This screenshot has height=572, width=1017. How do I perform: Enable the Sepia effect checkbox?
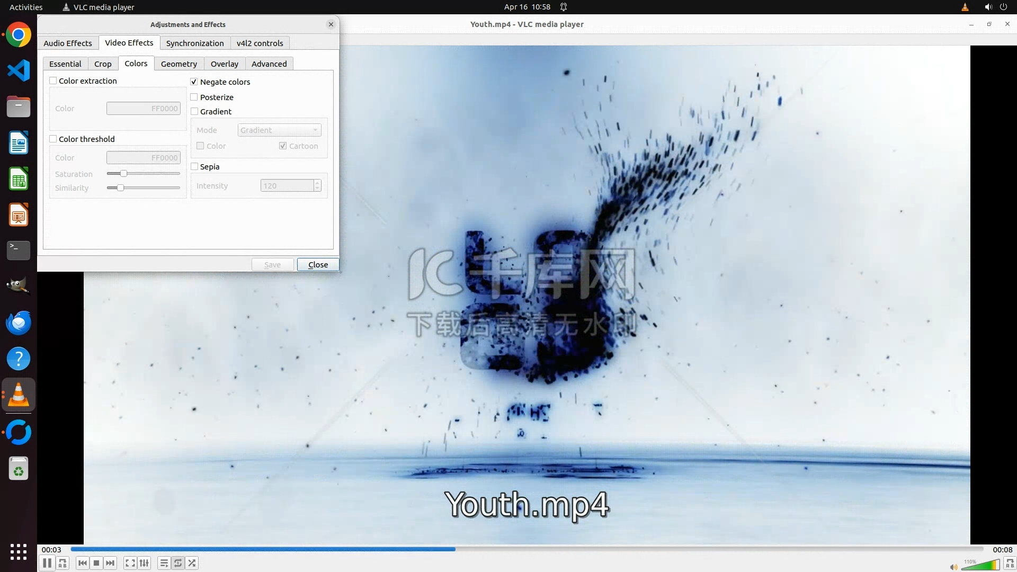pos(194,166)
